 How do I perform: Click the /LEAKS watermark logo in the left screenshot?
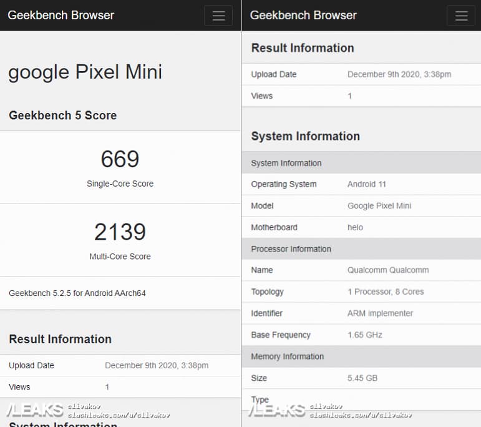click(34, 410)
